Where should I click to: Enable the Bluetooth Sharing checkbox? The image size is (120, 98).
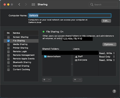coord(8,62)
